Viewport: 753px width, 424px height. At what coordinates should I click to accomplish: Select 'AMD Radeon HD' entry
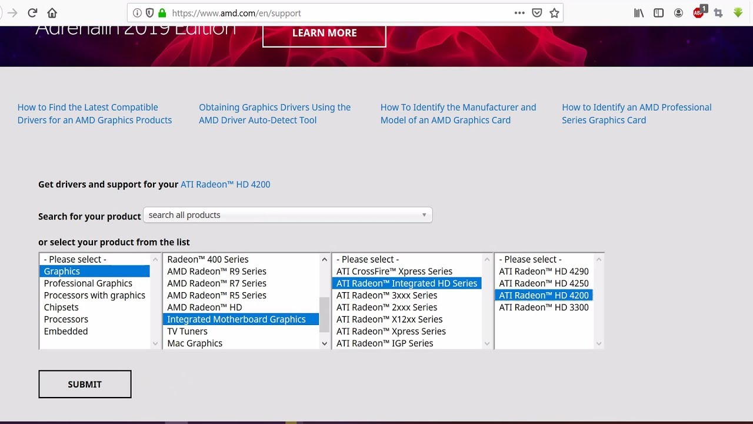click(241, 307)
